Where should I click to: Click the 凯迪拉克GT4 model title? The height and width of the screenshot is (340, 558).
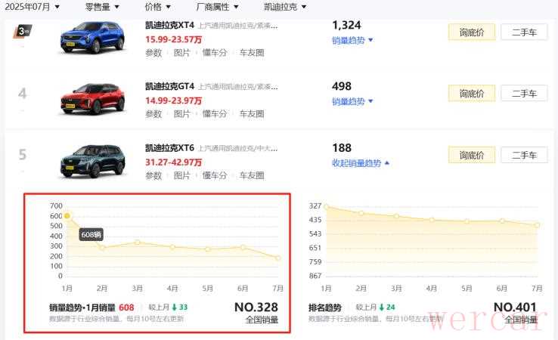[169, 86]
